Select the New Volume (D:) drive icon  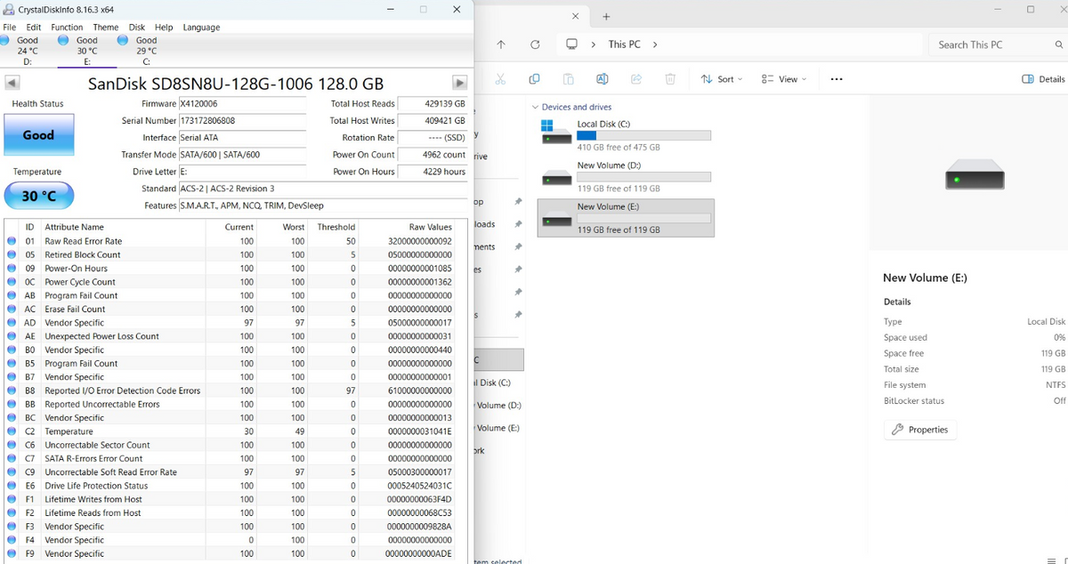tap(558, 177)
